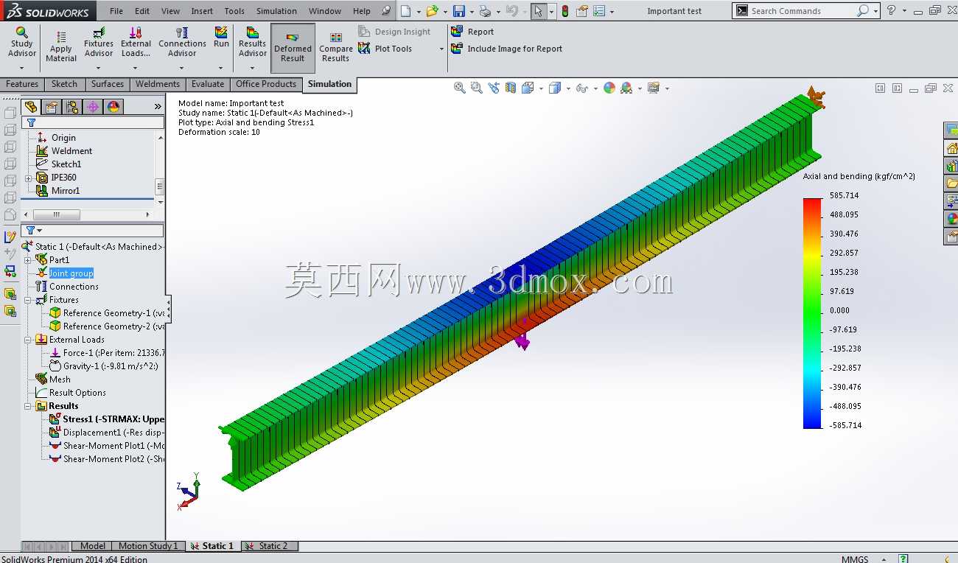Click the feature tree horizontal scrollbar thumb
Image resolution: width=958 pixels, height=563 pixels.
pos(58,214)
